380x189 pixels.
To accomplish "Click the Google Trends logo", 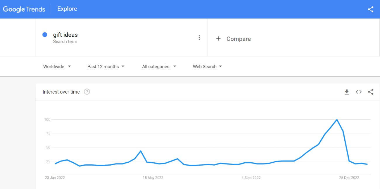I will coord(24,9).
